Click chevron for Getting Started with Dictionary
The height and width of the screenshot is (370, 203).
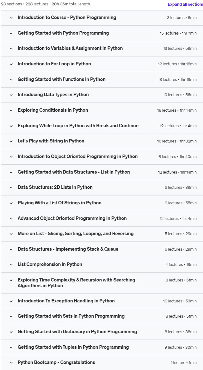click(x=11, y=332)
